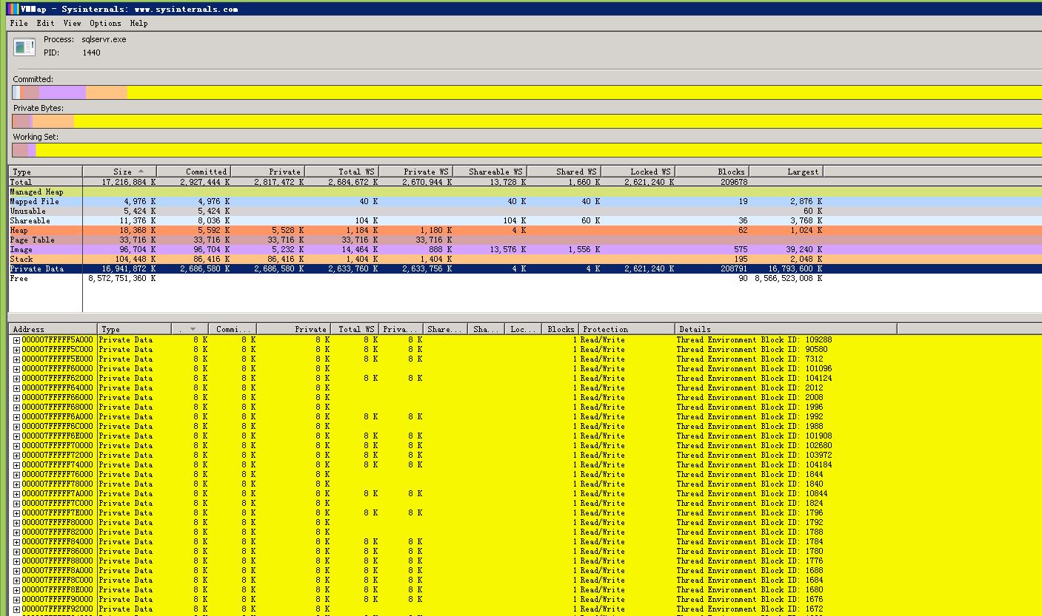Screen dimensions: 1042x616
Task: Select address 000007FFFFF7C000 in list
Action: point(57,504)
